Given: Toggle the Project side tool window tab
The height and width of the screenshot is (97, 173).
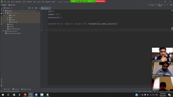Looking at the screenshot, I should click(1, 11).
